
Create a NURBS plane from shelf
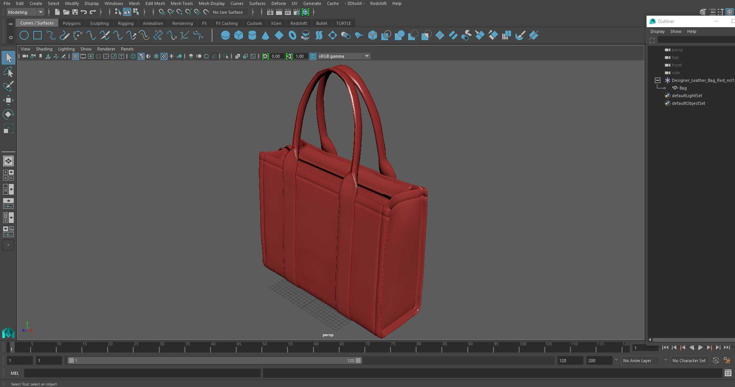pos(279,36)
